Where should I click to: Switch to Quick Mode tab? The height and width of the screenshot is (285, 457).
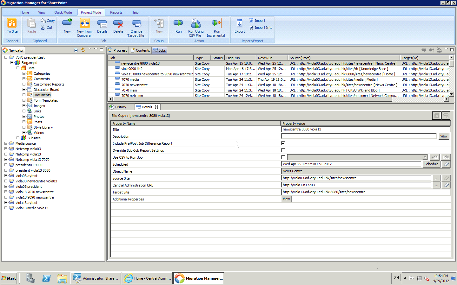(63, 12)
